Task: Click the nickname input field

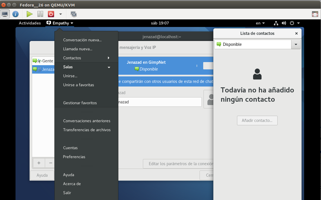Action: click(160, 102)
